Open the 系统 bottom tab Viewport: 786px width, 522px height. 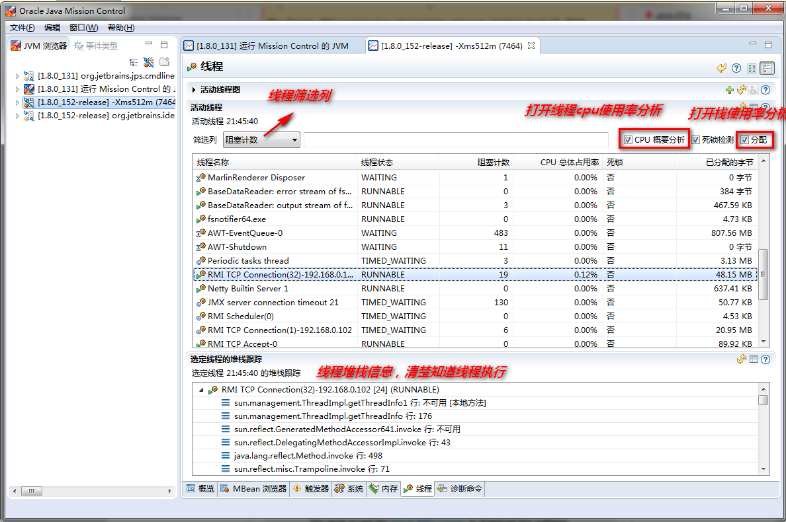(x=349, y=488)
